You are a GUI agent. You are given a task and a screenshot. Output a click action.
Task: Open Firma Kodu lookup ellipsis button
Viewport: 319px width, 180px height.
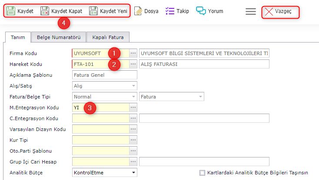[133, 53]
